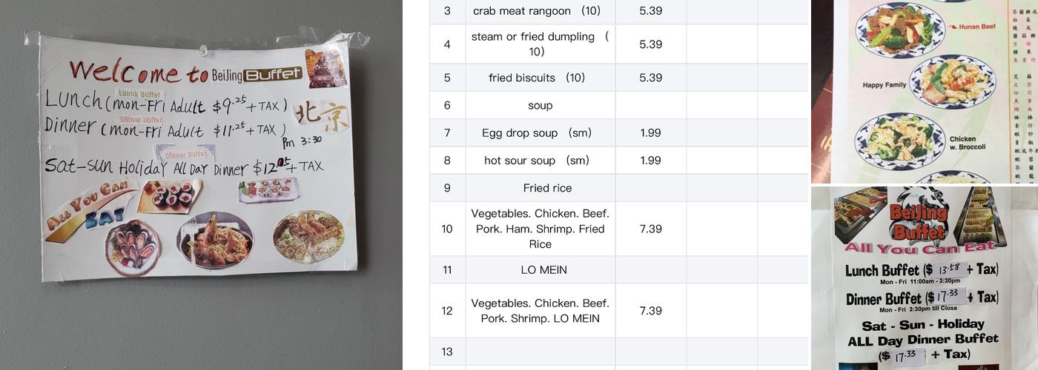Select row header number 3
This screenshot has width=1038, height=370.
[x=447, y=11]
